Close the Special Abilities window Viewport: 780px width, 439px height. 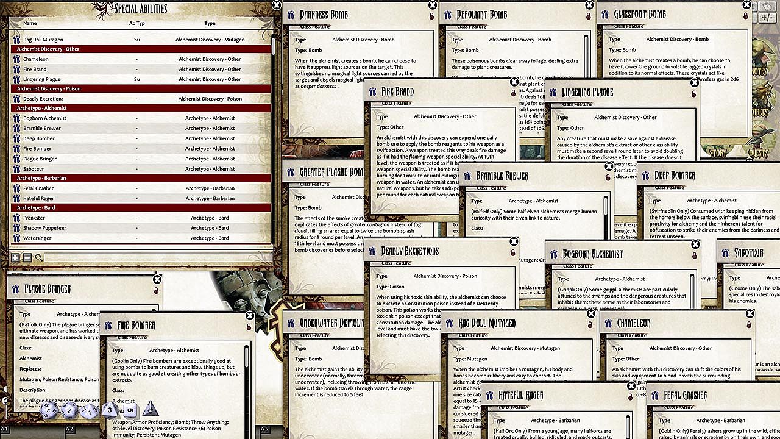277,5
